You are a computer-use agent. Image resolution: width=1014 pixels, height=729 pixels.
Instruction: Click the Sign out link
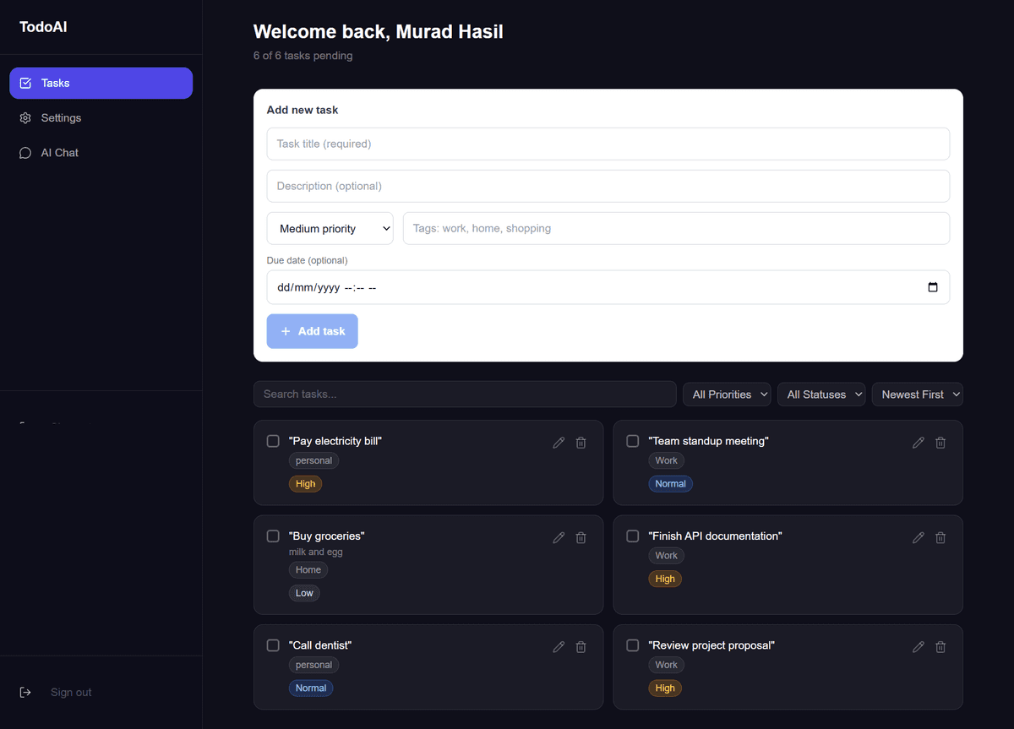tap(71, 692)
